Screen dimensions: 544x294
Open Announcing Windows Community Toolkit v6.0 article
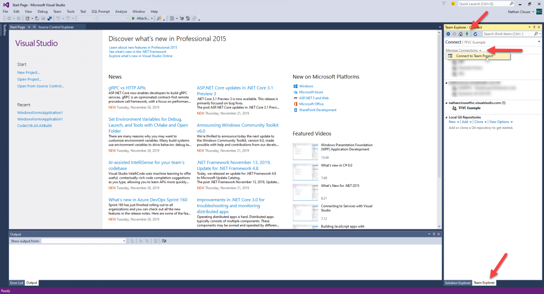click(x=238, y=128)
